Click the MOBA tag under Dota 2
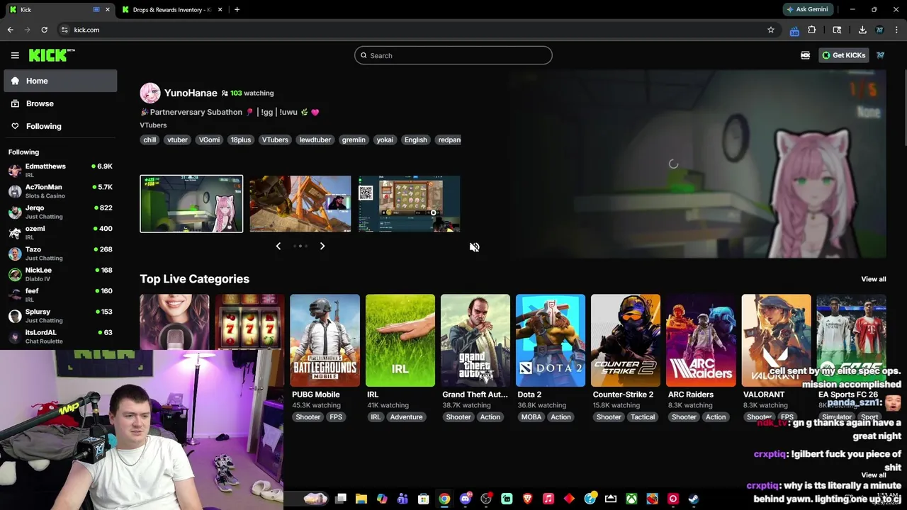 click(531, 417)
